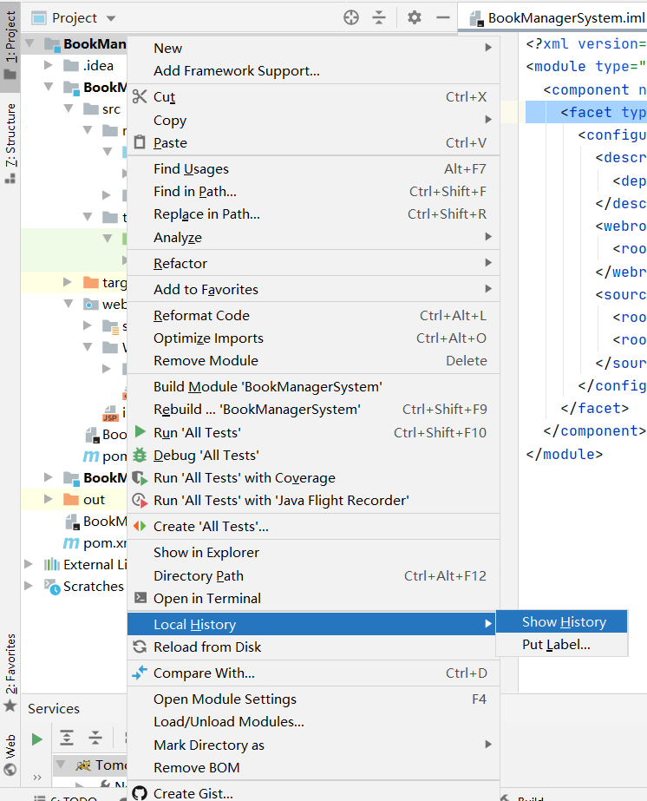Expand the out folder node

coord(49,499)
